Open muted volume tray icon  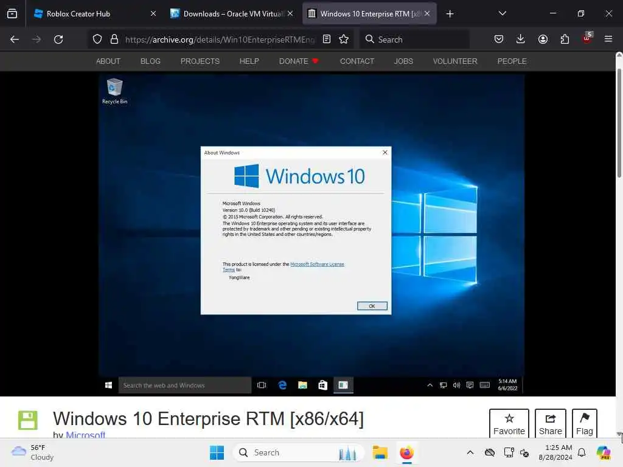[x=524, y=452]
